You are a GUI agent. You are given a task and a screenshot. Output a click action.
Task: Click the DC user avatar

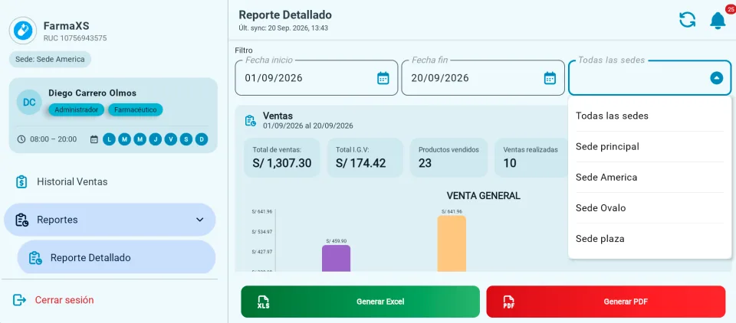29,103
